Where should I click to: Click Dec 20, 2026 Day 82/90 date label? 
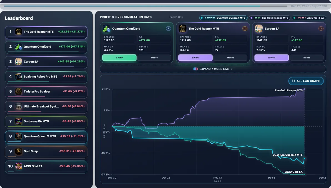click(309, 6)
